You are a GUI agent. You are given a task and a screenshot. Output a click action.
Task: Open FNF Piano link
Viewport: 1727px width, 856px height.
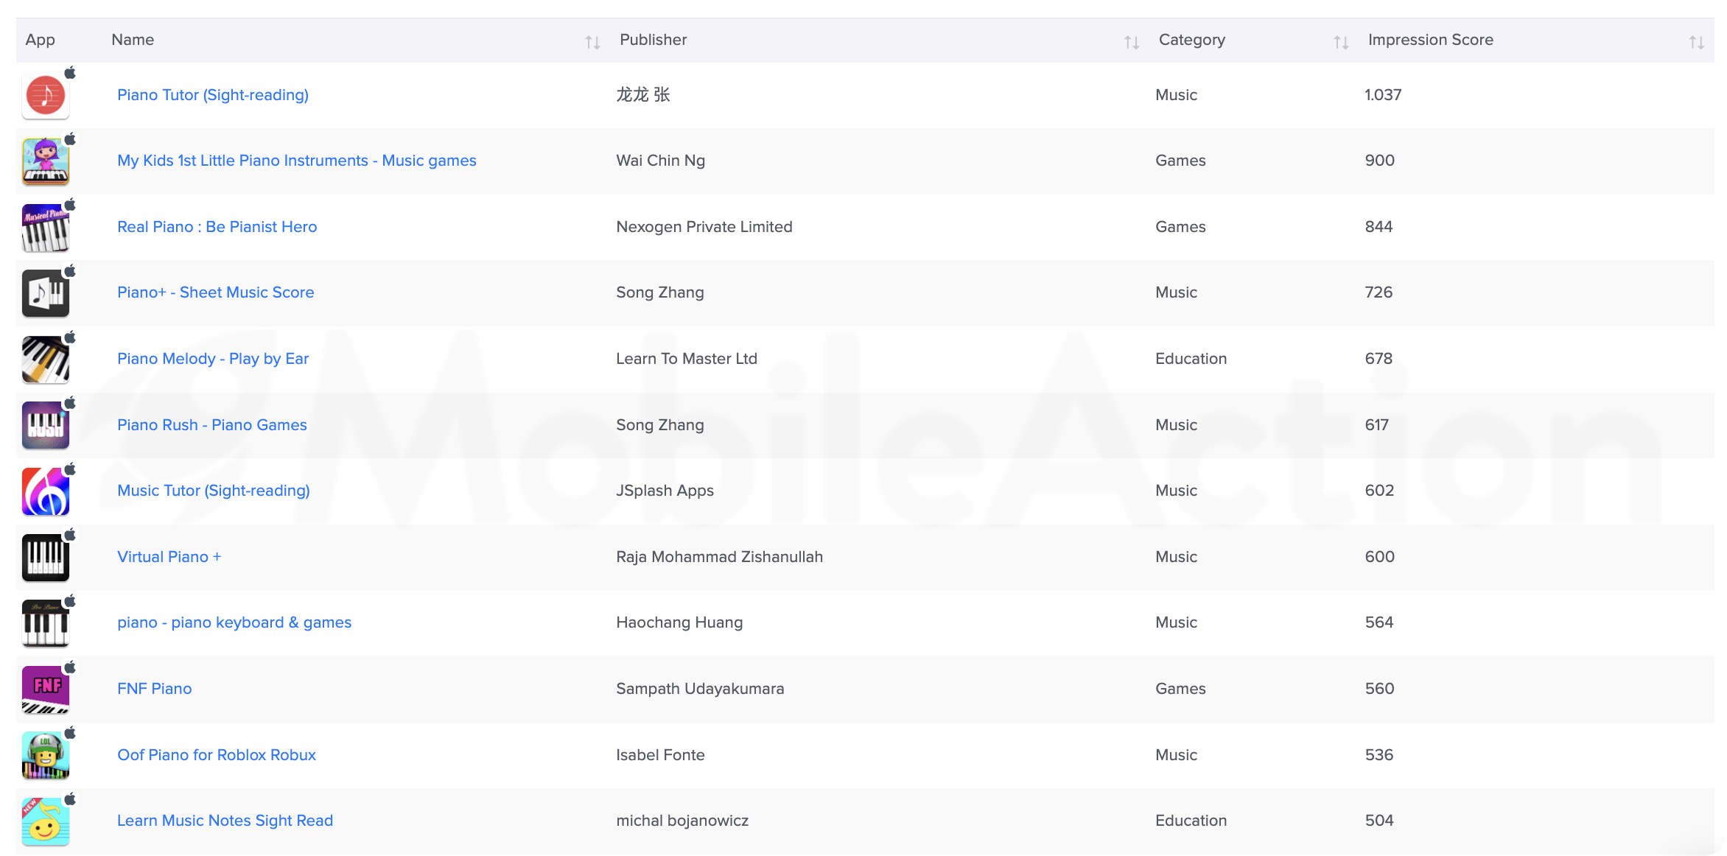tap(155, 689)
